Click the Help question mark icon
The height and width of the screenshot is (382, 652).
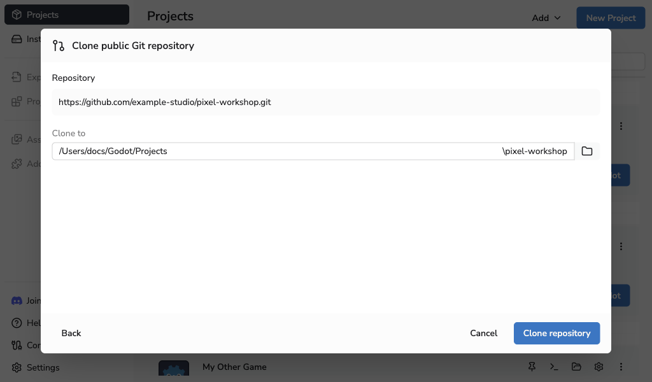click(17, 323)
